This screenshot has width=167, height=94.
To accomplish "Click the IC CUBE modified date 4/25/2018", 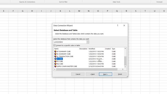I will (x=96, y=59).
